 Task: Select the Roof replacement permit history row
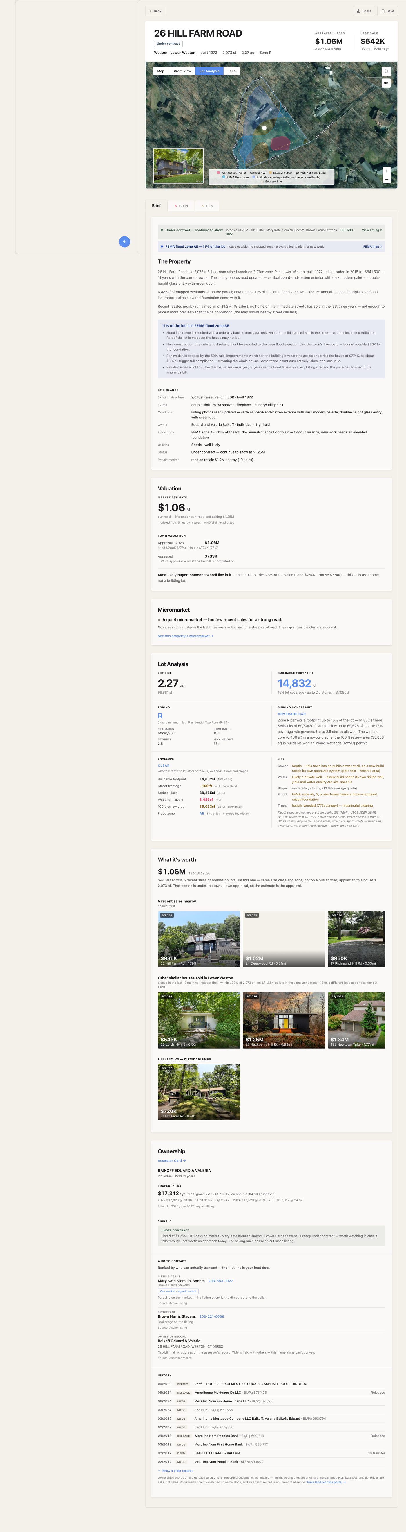(x=271, y=1384)
